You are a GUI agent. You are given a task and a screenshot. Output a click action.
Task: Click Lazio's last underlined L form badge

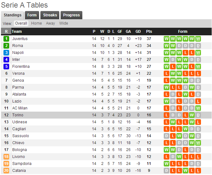tap(198, 101)
